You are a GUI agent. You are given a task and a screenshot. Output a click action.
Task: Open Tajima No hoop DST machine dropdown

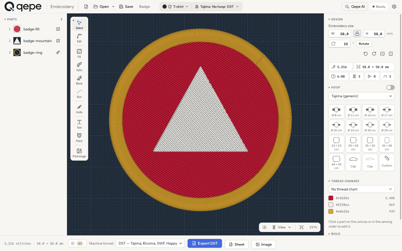(x=217, y=6)
